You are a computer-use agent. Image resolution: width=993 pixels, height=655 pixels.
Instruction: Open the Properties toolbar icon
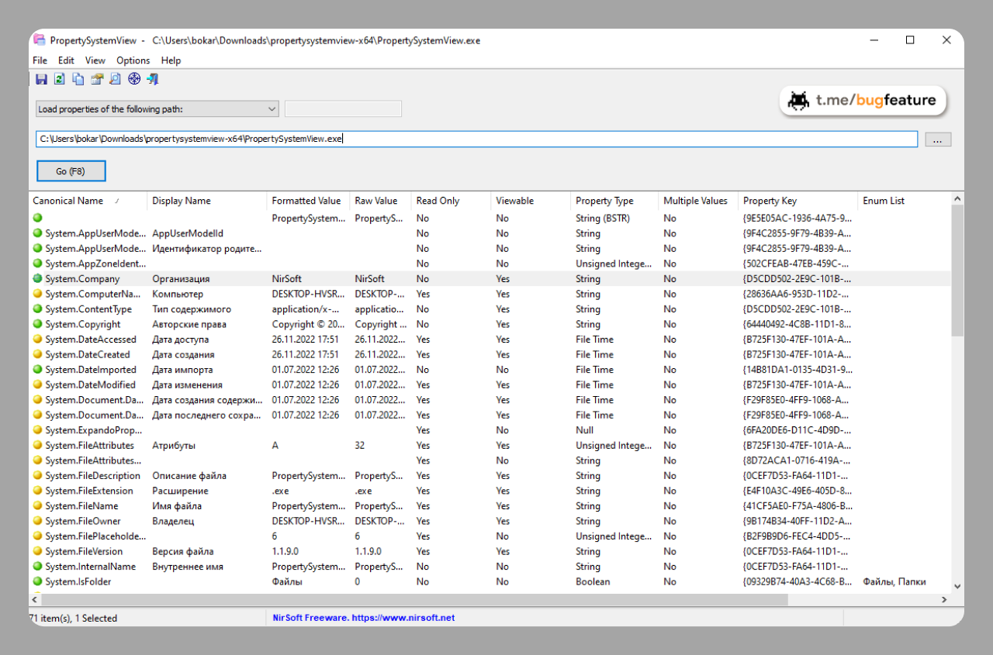[97, 79]
